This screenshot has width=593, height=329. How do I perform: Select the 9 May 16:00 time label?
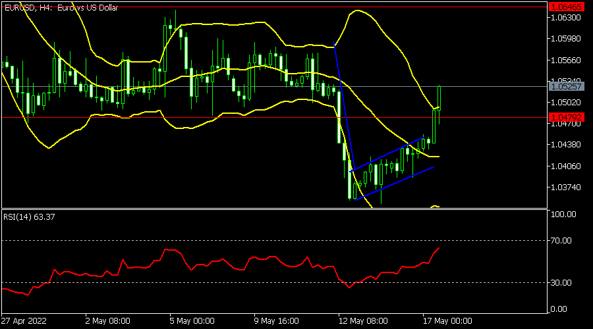[x=277, y=321]
